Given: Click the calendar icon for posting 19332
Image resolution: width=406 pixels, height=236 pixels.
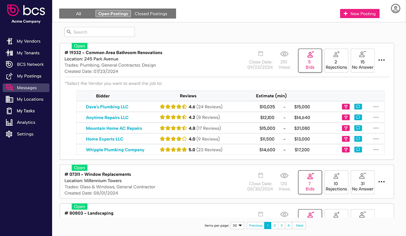Looking at the screenshot, I should (261, 53).
